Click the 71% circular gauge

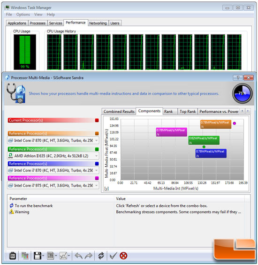coord(243,94)
